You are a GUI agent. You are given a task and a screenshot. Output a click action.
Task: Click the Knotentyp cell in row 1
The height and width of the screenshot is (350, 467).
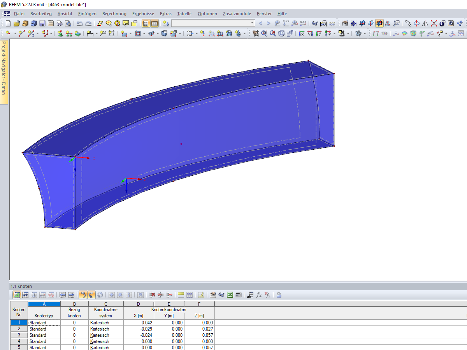pos(44,322)
